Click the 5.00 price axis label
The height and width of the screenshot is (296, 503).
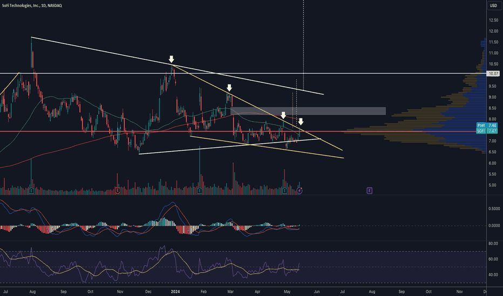click(x=493, y=185)
